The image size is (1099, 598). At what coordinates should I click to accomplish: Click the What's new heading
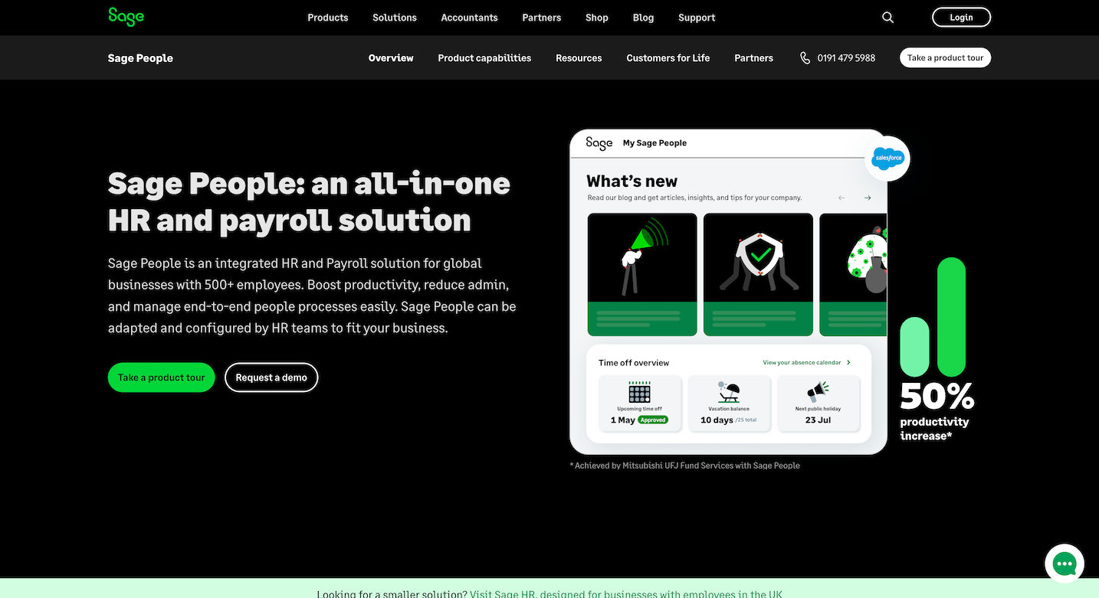(x=632, y=181)
